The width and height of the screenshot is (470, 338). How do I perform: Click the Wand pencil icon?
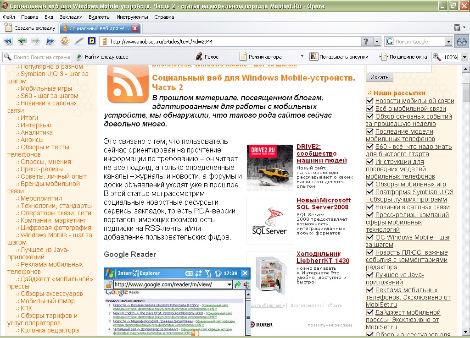pyautogui.click(x=78, y=41)
